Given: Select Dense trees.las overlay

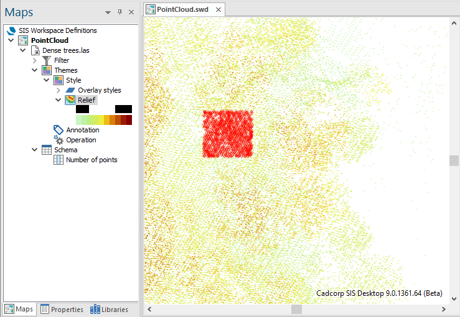Looking at the screenshot, I should tap(66, 50).
